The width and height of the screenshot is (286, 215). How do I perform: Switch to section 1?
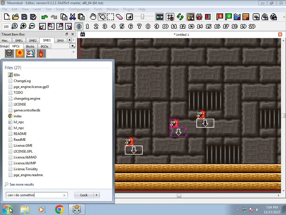87,26
